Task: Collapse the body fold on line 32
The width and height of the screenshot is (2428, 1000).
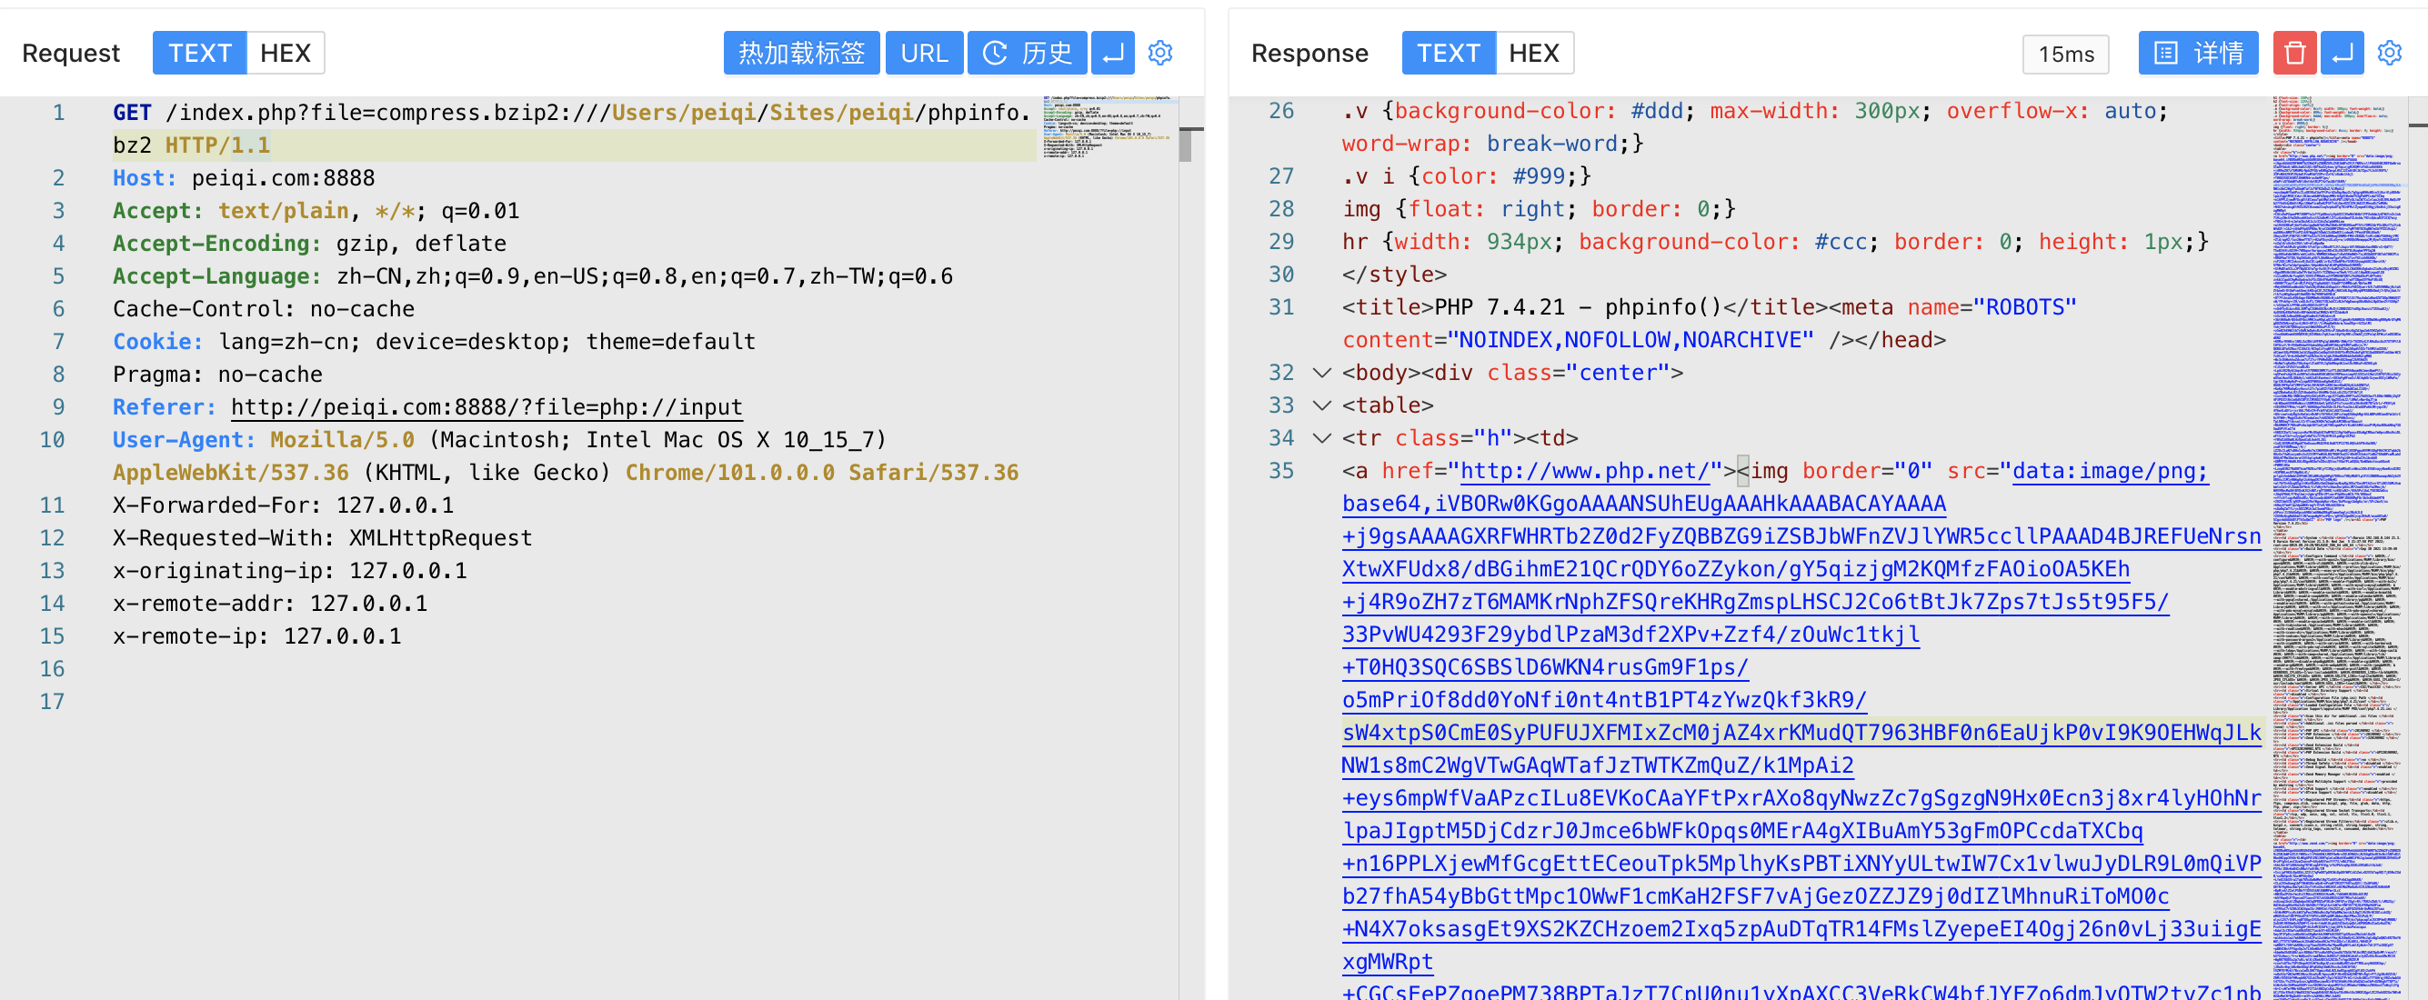Action: [x=1322, y=374]
